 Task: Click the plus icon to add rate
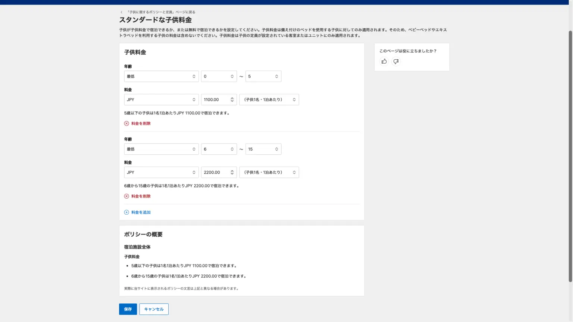point(126,212)
